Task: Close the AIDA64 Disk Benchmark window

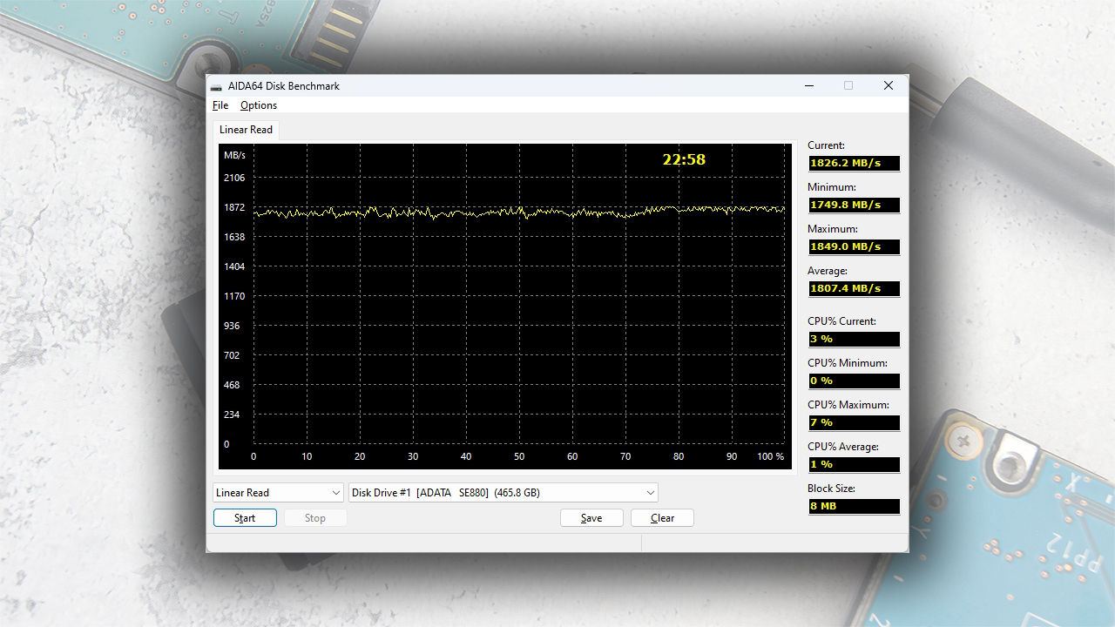Action: (889, 85)
